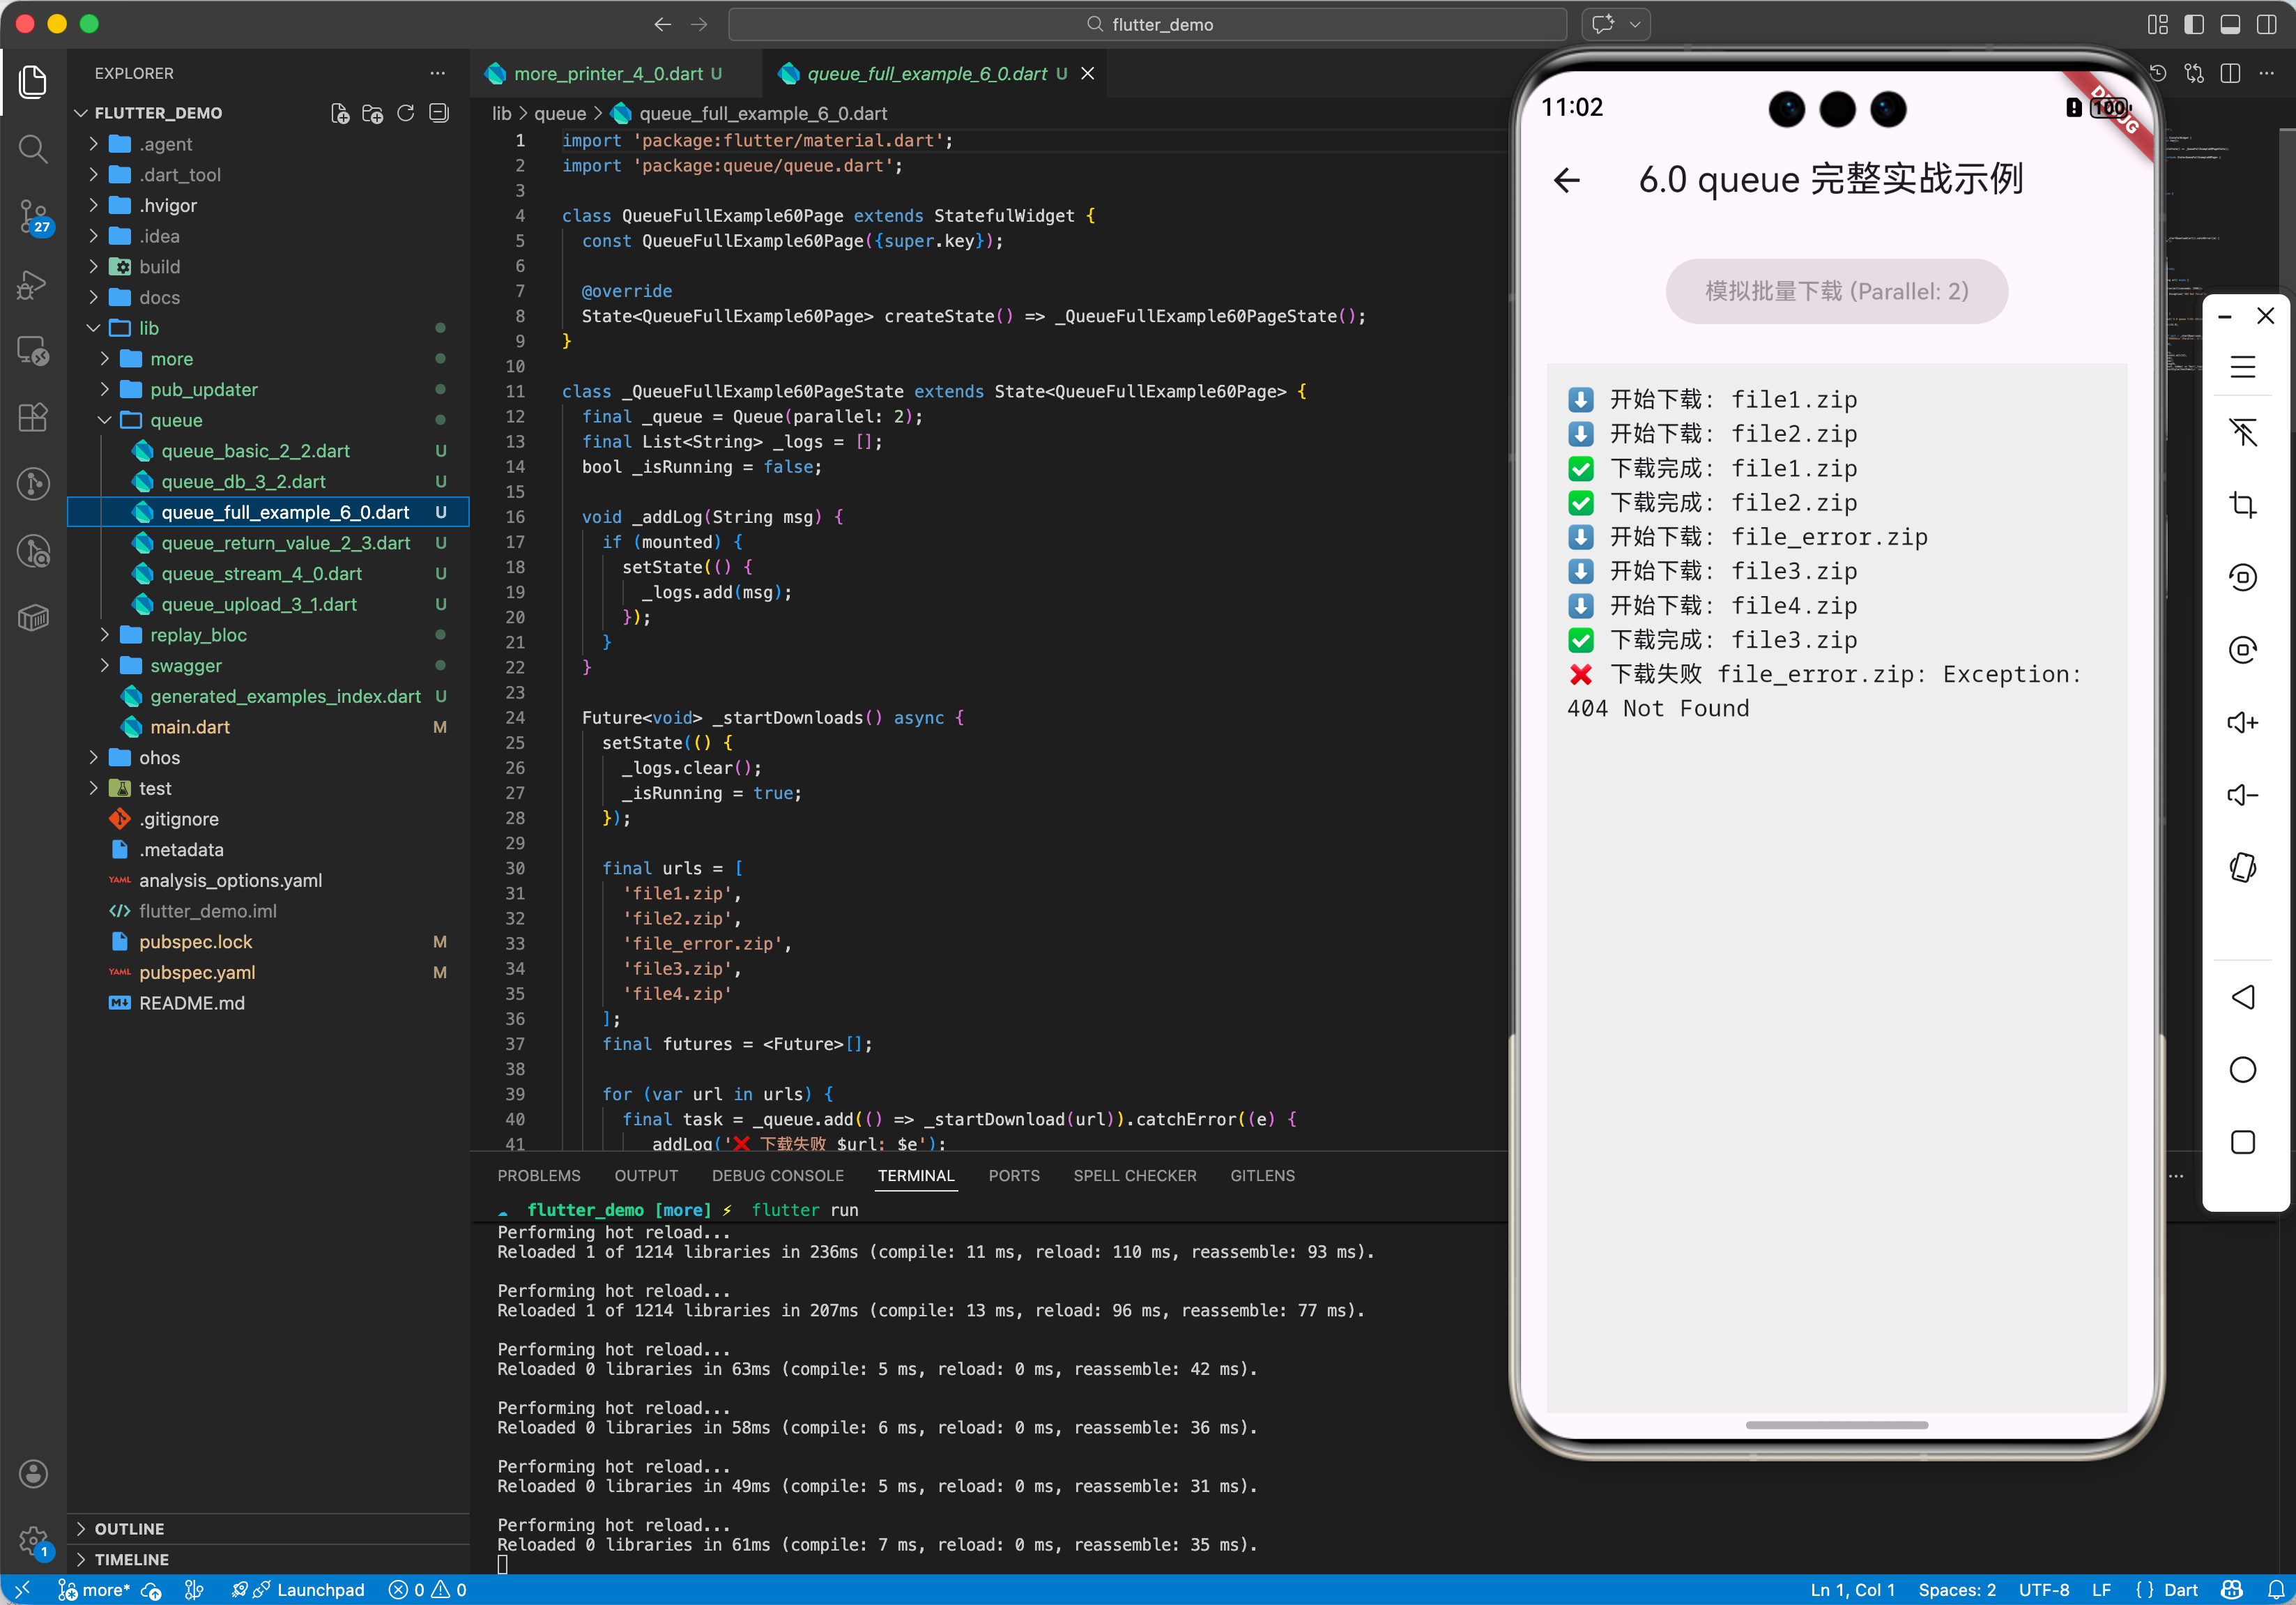Refresh the explorer file tree
The width and height of the screenshot is (2296, 1605).
(405, 113)
